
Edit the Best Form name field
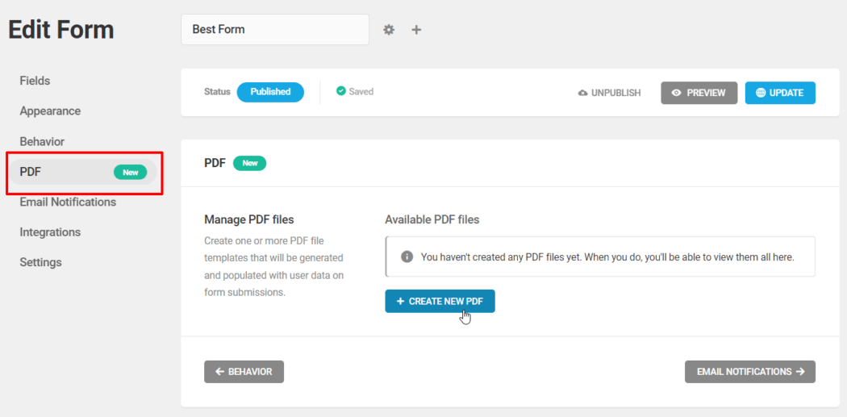pos(274,30)
